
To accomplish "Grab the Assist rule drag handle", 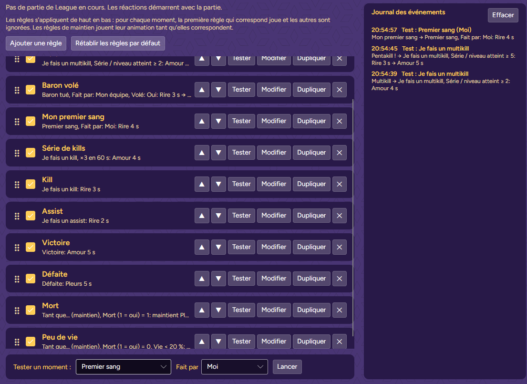I will [17, 216].
